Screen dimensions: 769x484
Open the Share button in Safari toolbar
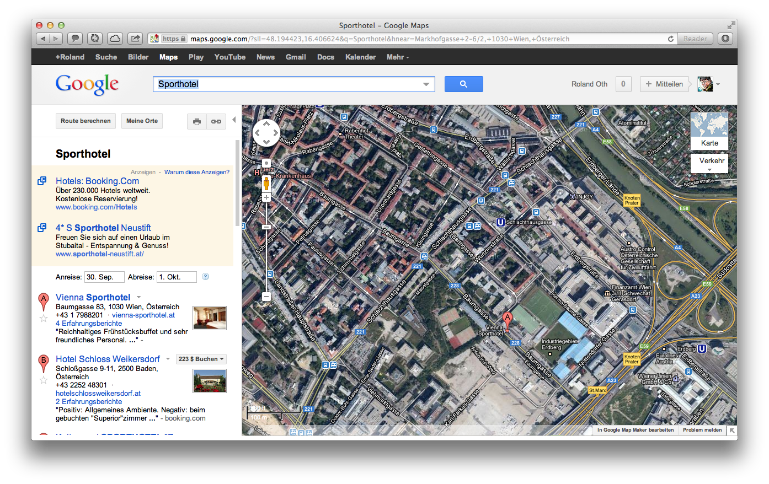135,39
